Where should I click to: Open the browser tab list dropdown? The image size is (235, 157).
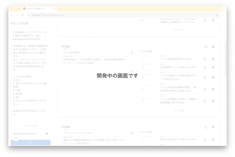(223, 9)
